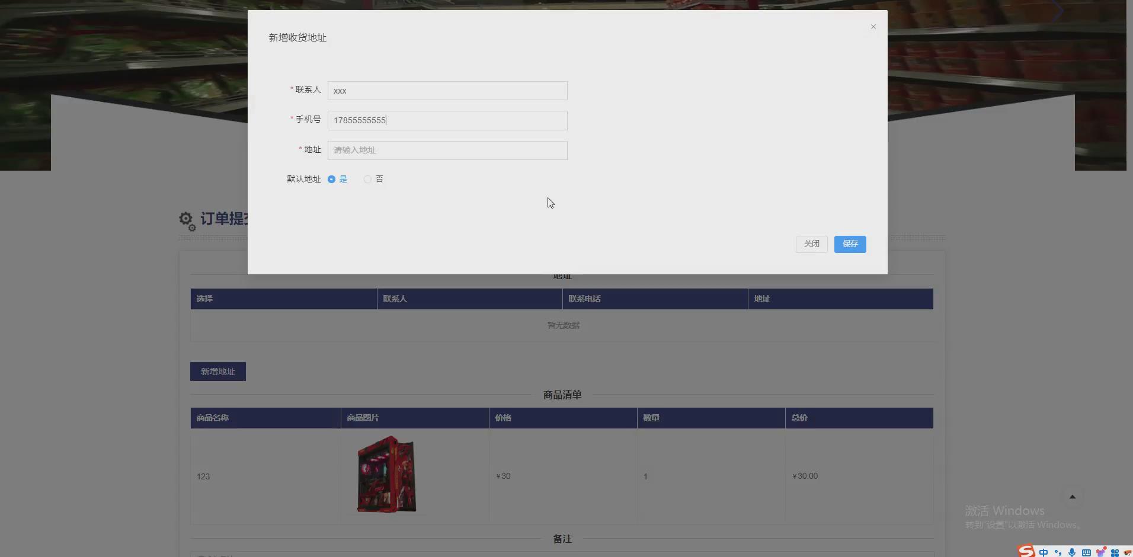Click the IME microphone voice input icon

tap(1072, 552)
